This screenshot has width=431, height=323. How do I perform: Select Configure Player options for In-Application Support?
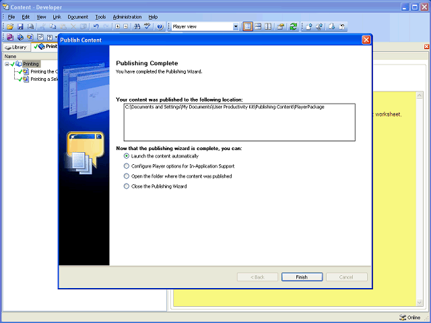(126, 166)
